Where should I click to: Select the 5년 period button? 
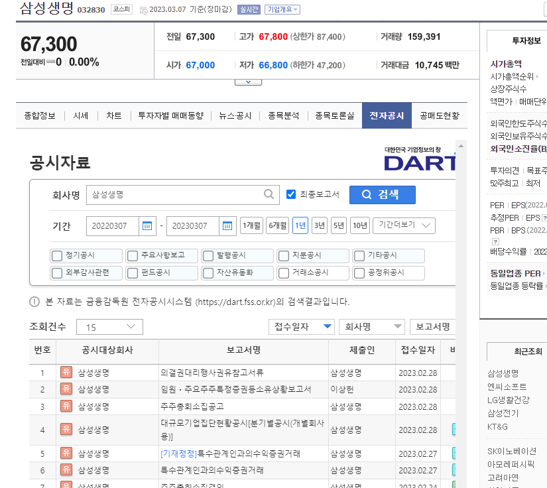(x=338, y=225)
